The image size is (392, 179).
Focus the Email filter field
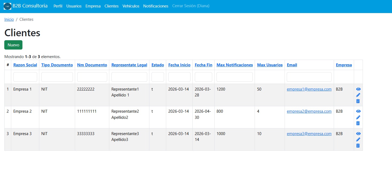(309, 77)
